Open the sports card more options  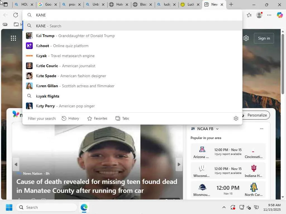[x=261, y=129]
